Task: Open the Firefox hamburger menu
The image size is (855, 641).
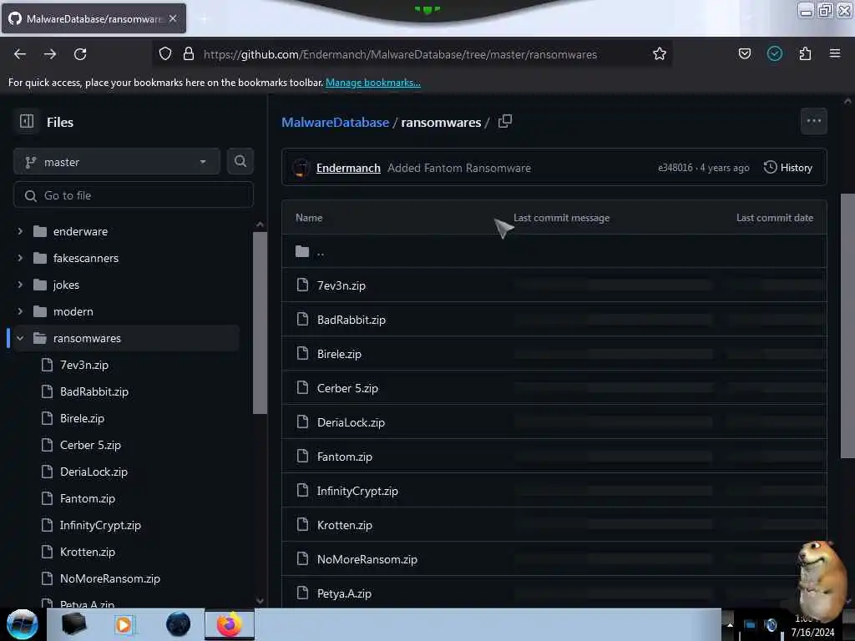Action: 835,53
